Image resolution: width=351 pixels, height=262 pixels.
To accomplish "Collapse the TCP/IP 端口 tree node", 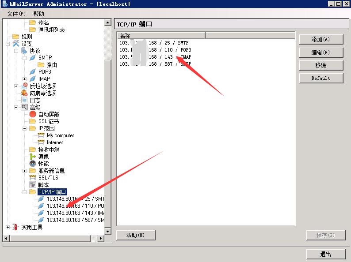I will pos(25,192).
